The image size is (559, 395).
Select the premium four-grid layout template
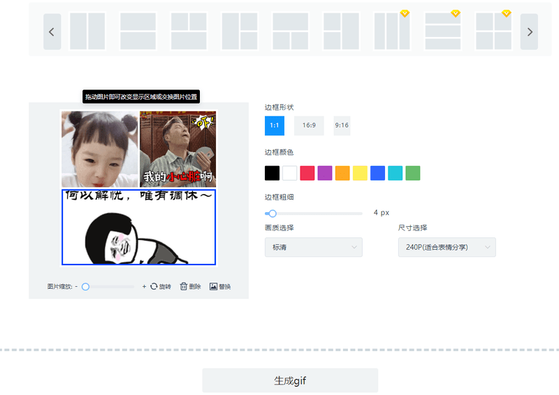(494, 31)
